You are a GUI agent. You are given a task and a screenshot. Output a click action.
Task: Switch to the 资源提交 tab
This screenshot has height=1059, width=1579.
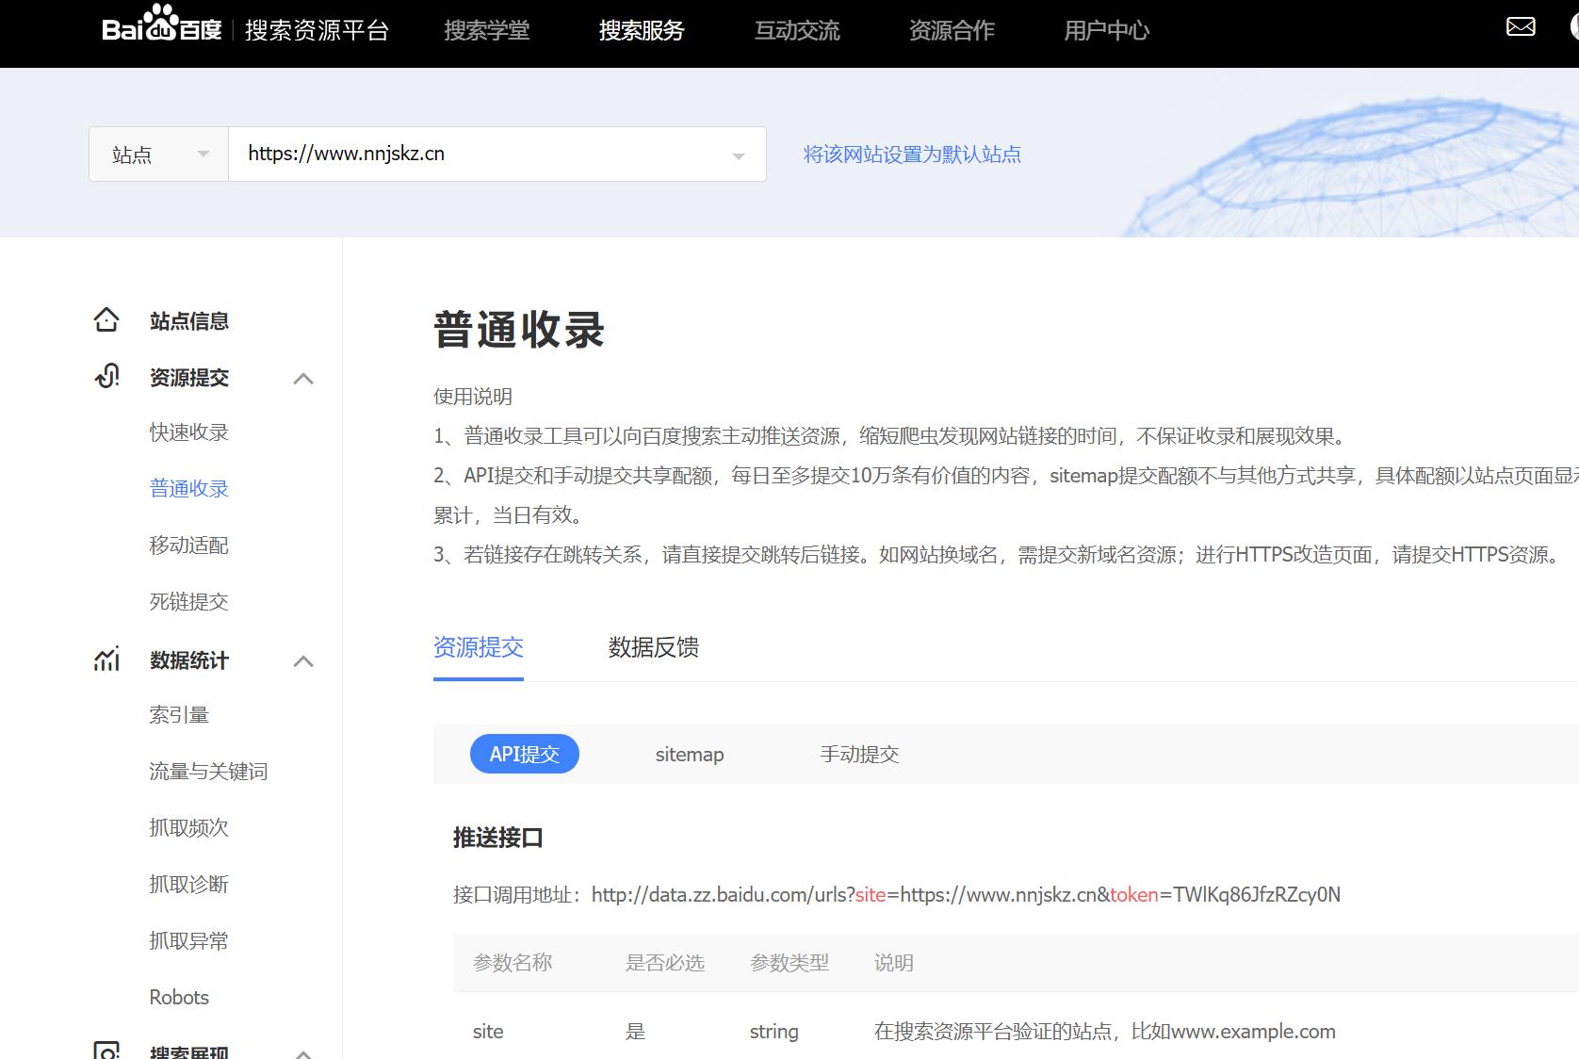tap(479, 647)
